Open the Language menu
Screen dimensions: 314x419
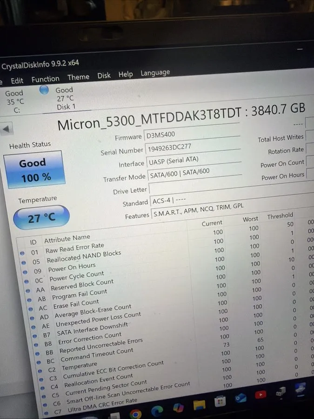(x=155, y=73)
